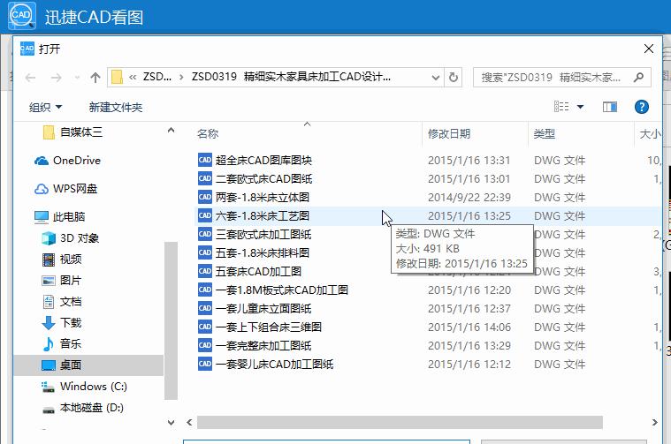Click the address bar folder path
Image resolution: width=671 pixels, height=444 pixels.
pos(291,77)
